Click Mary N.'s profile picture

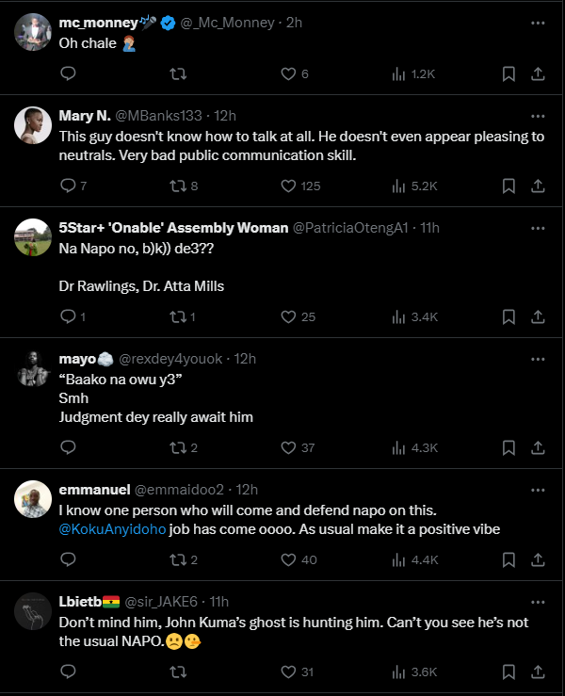(33, 125)
